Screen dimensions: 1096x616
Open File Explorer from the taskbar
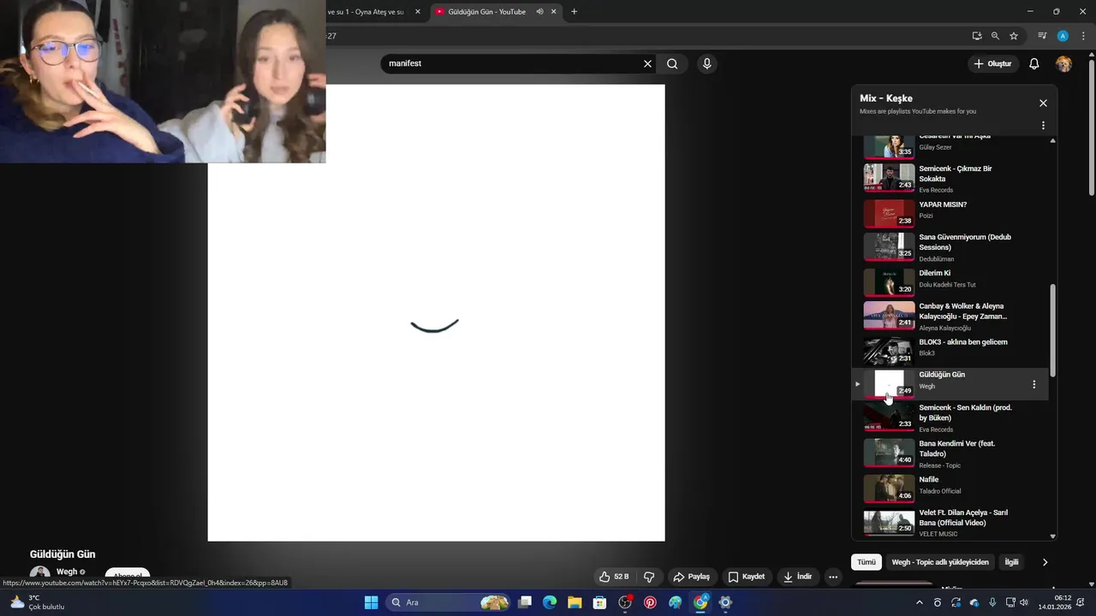tap(575, 602)
